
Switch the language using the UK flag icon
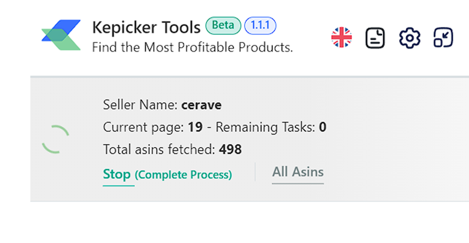[342, 37]
